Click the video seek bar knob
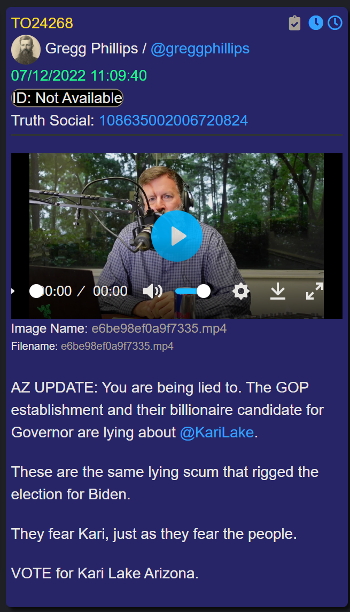Image resolution: width=350 pixels, height=612 pixels. point(36,291)
